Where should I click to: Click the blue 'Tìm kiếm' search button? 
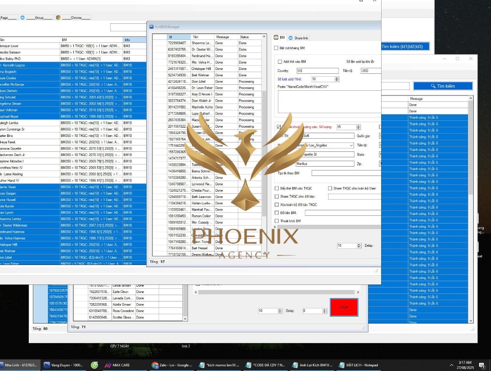click(x=443, y=86)
